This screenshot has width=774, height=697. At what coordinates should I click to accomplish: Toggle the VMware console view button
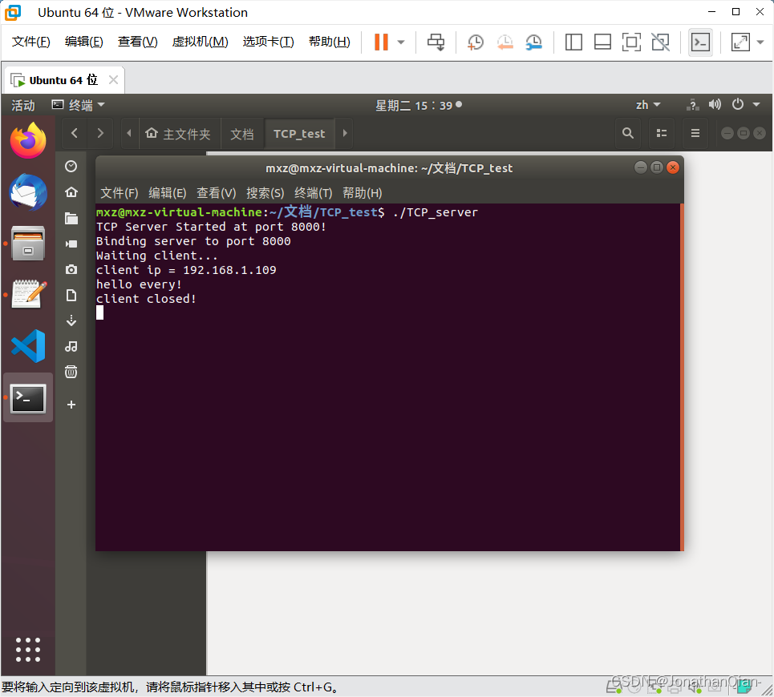[x=700, y=42]
